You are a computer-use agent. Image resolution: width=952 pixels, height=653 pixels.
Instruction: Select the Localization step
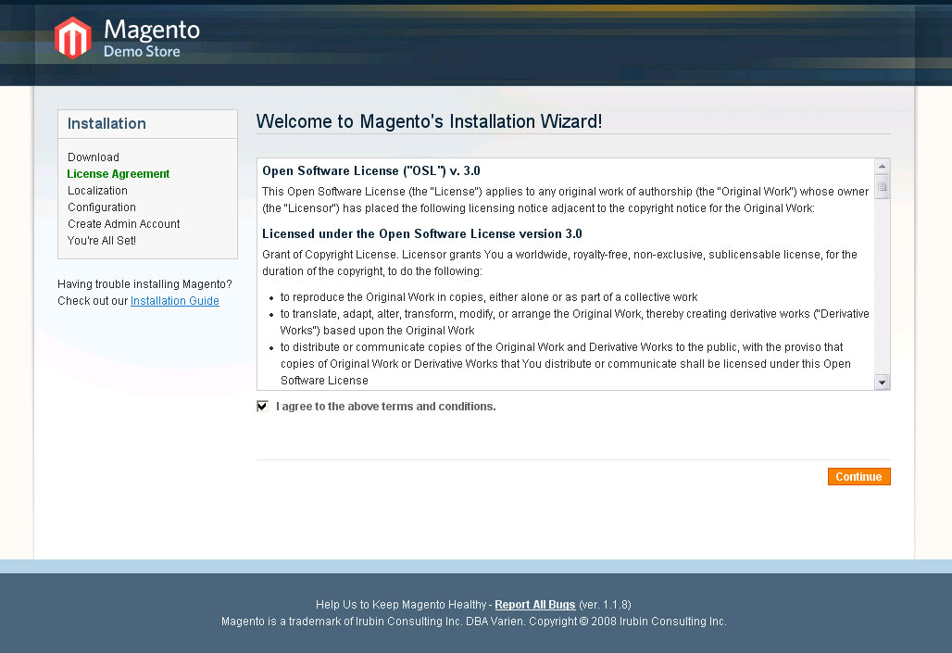coord(98,190)
